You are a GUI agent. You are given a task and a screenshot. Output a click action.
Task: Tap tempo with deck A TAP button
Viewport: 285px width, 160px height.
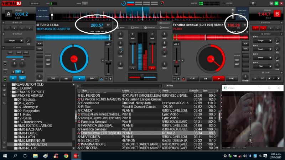tap(109, 25)
